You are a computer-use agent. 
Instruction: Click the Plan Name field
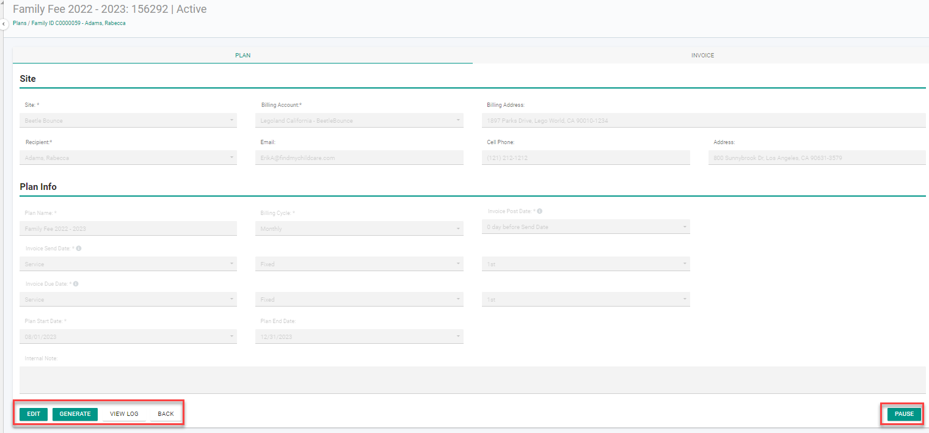point(128,228)
